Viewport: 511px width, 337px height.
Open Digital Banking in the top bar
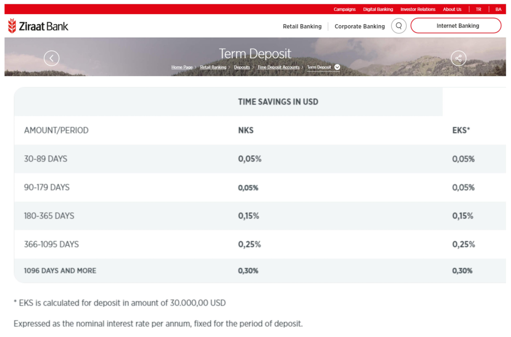coord(378,9)
